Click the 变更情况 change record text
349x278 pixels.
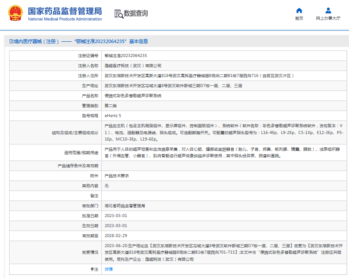click(x=224, y=252)
